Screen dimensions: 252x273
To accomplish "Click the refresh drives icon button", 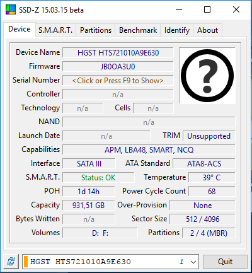I will pos(11,262).
